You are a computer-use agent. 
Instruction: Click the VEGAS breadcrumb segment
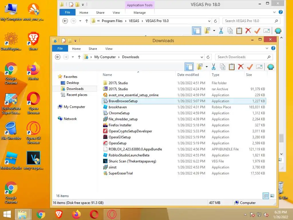[134, 21]
